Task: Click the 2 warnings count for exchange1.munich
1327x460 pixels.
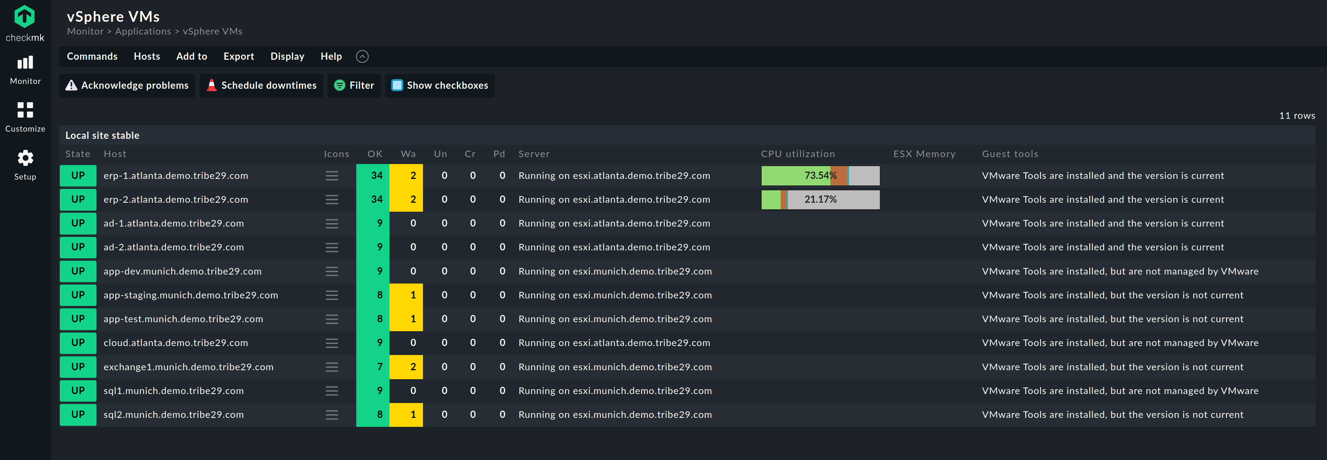Action: click(406, 367)
